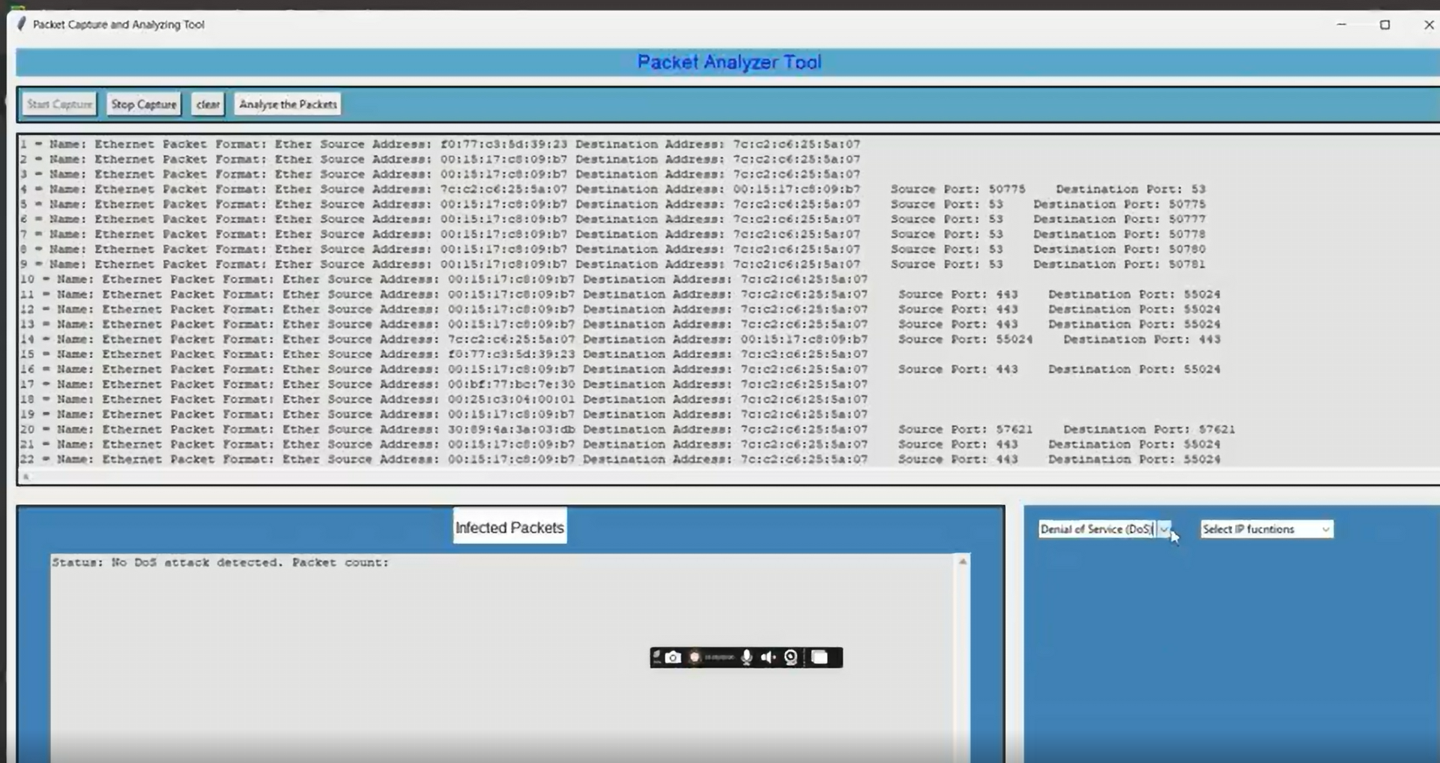Click the disabled Start Capture button
Image resolution: width=1440 pixels, height=763 pixels.
click(x=59, y=104)
